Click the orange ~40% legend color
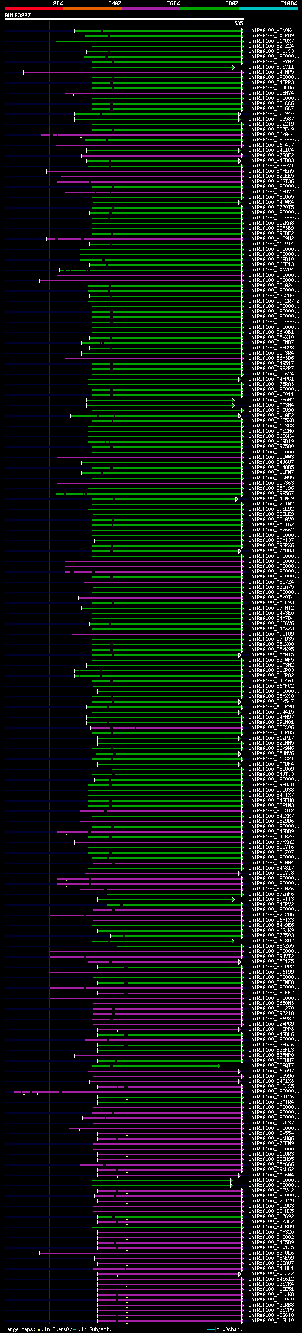The height and width of the screenshot is (1333, 302). pos(92,9)
